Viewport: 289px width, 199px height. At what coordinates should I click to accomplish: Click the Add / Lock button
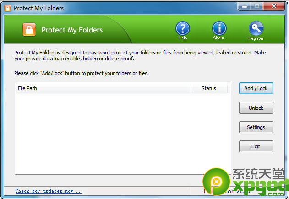pyautogui.click(x=256, y=88)
